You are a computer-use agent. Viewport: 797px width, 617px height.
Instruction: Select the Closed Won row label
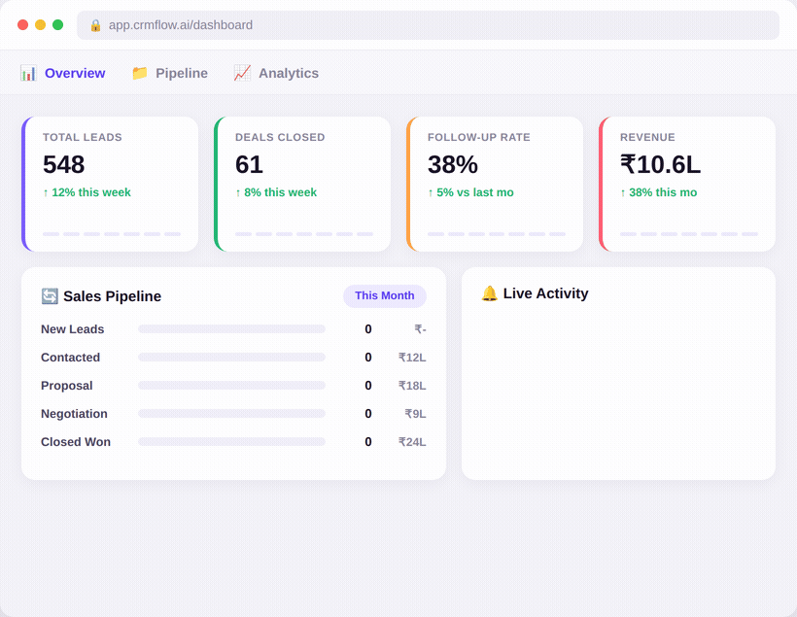[76, 442]
